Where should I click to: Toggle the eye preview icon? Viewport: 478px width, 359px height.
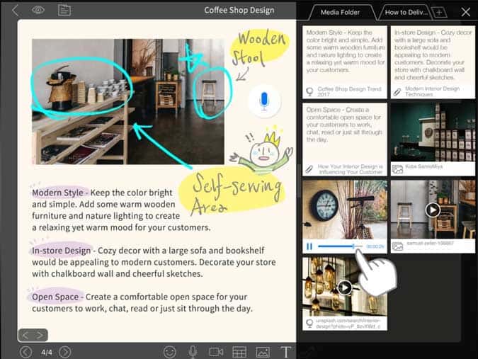pos(38,10)
